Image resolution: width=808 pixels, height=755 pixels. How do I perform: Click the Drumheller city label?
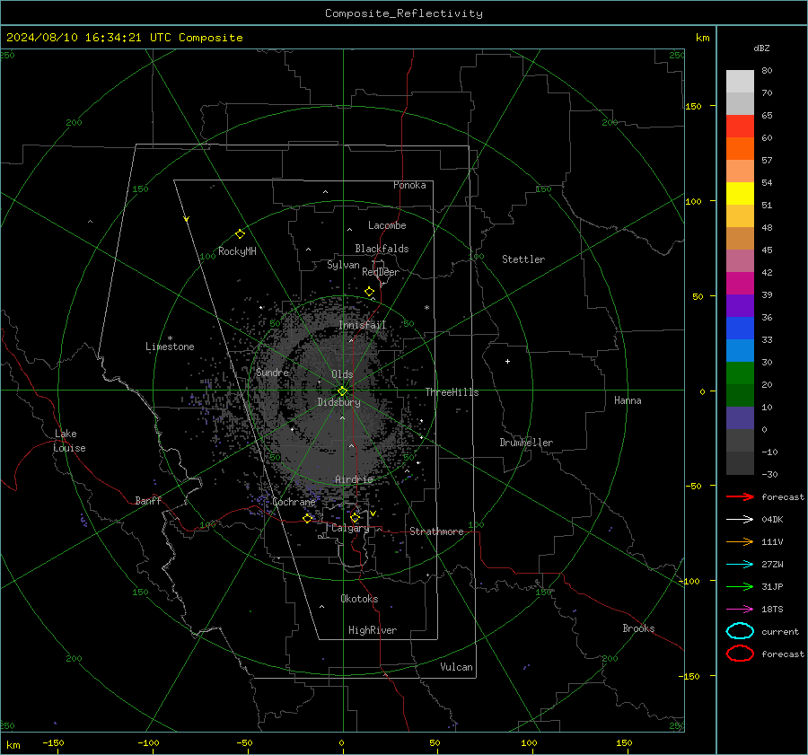(526, 443)
